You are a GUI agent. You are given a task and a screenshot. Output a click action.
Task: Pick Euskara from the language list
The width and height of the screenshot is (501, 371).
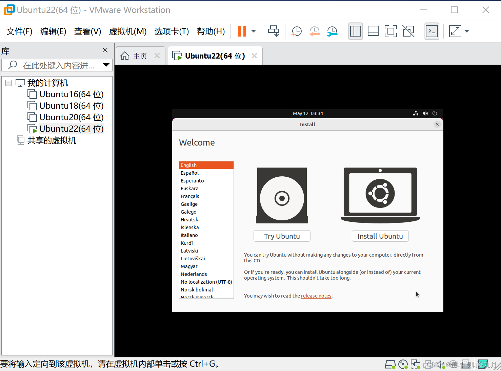(x=206, y=189)
